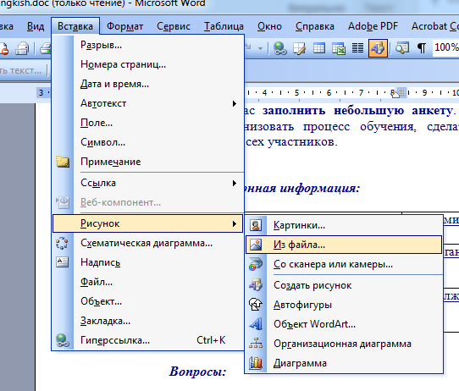Expand the Ссылка submenu arrow
This screenshot has width=459, height=391.
[235, 183]
